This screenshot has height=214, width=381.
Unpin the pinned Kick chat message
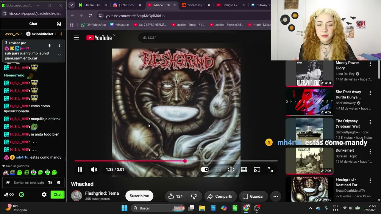pyautogui.click(x=49, y=46)
